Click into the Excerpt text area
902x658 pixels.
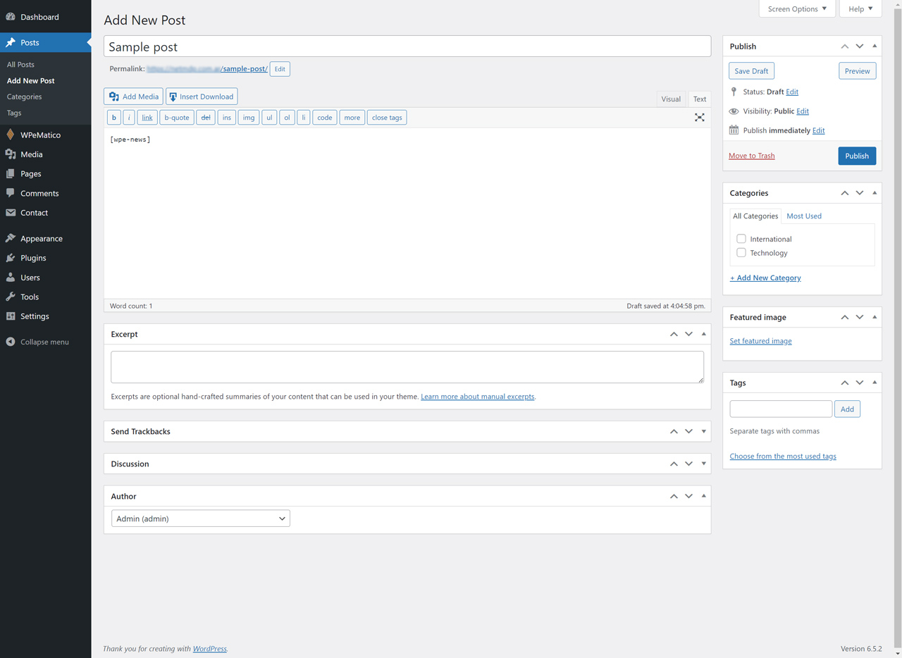pos(407,367)
